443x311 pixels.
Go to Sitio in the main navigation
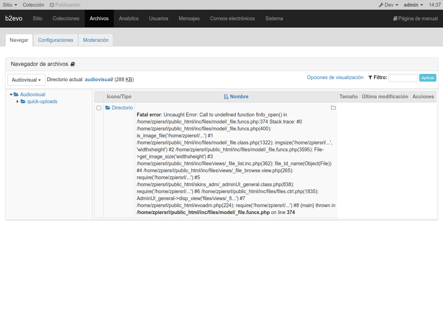click(x=38, y=18)
